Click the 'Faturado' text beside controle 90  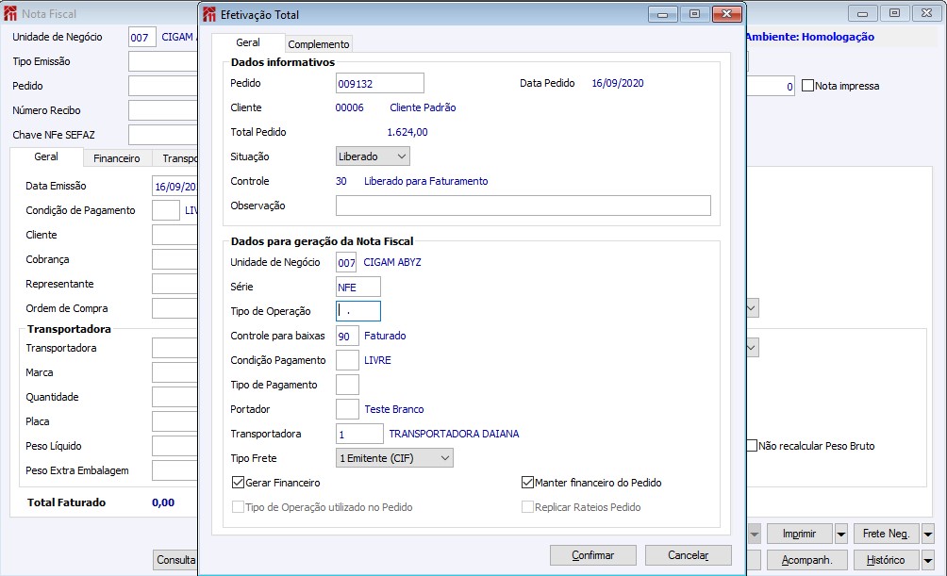tap(385, 336)
